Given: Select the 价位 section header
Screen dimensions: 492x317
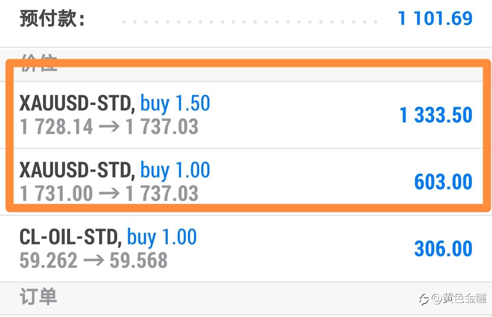Looking at the screenshot, I should tap(39, 63).
